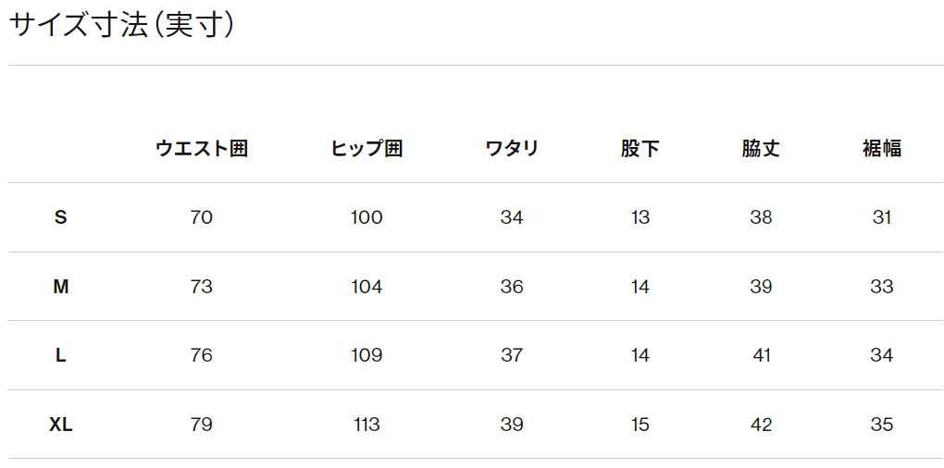The height and width of the screenshot is (468, 944).
Task: Click the 股下 column header
Action: [x=640, y=149]
